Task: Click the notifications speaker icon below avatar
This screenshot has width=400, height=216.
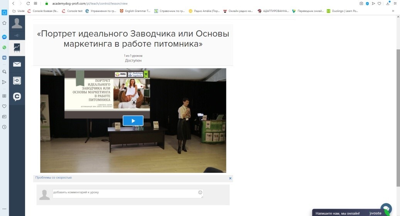Action: coord(17,35)
